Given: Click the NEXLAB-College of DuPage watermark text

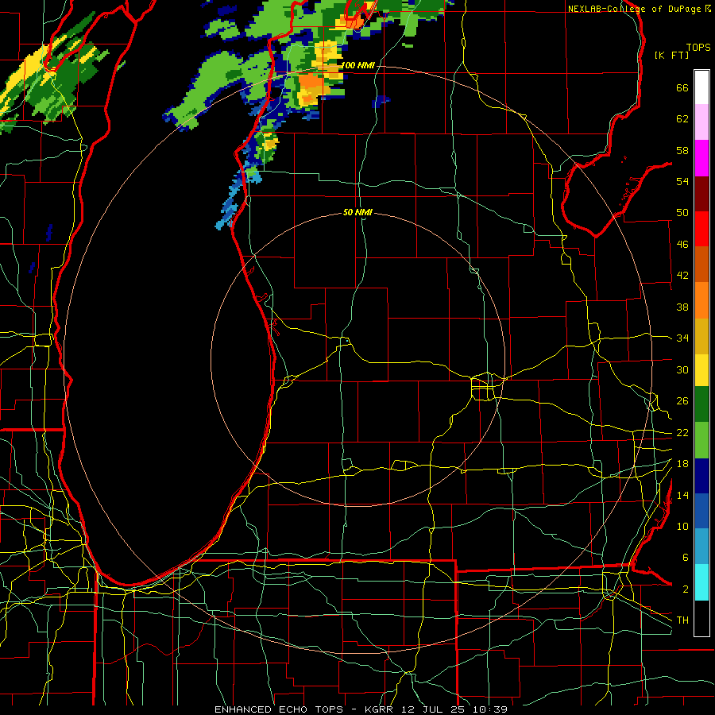Looking at the screenshot, I should click(x=638, y=9).
